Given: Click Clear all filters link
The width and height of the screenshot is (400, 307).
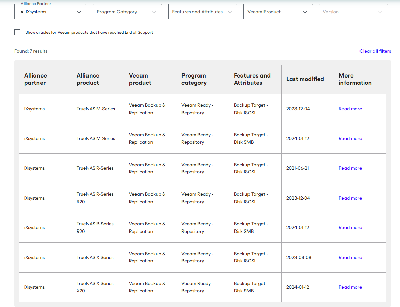Looking at the screenshot, I should point(375,51).
